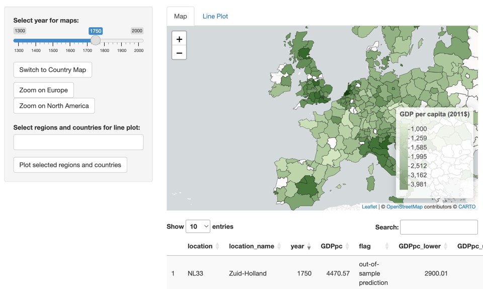Click the map zoom out minus button

click(x=179, y=53)
